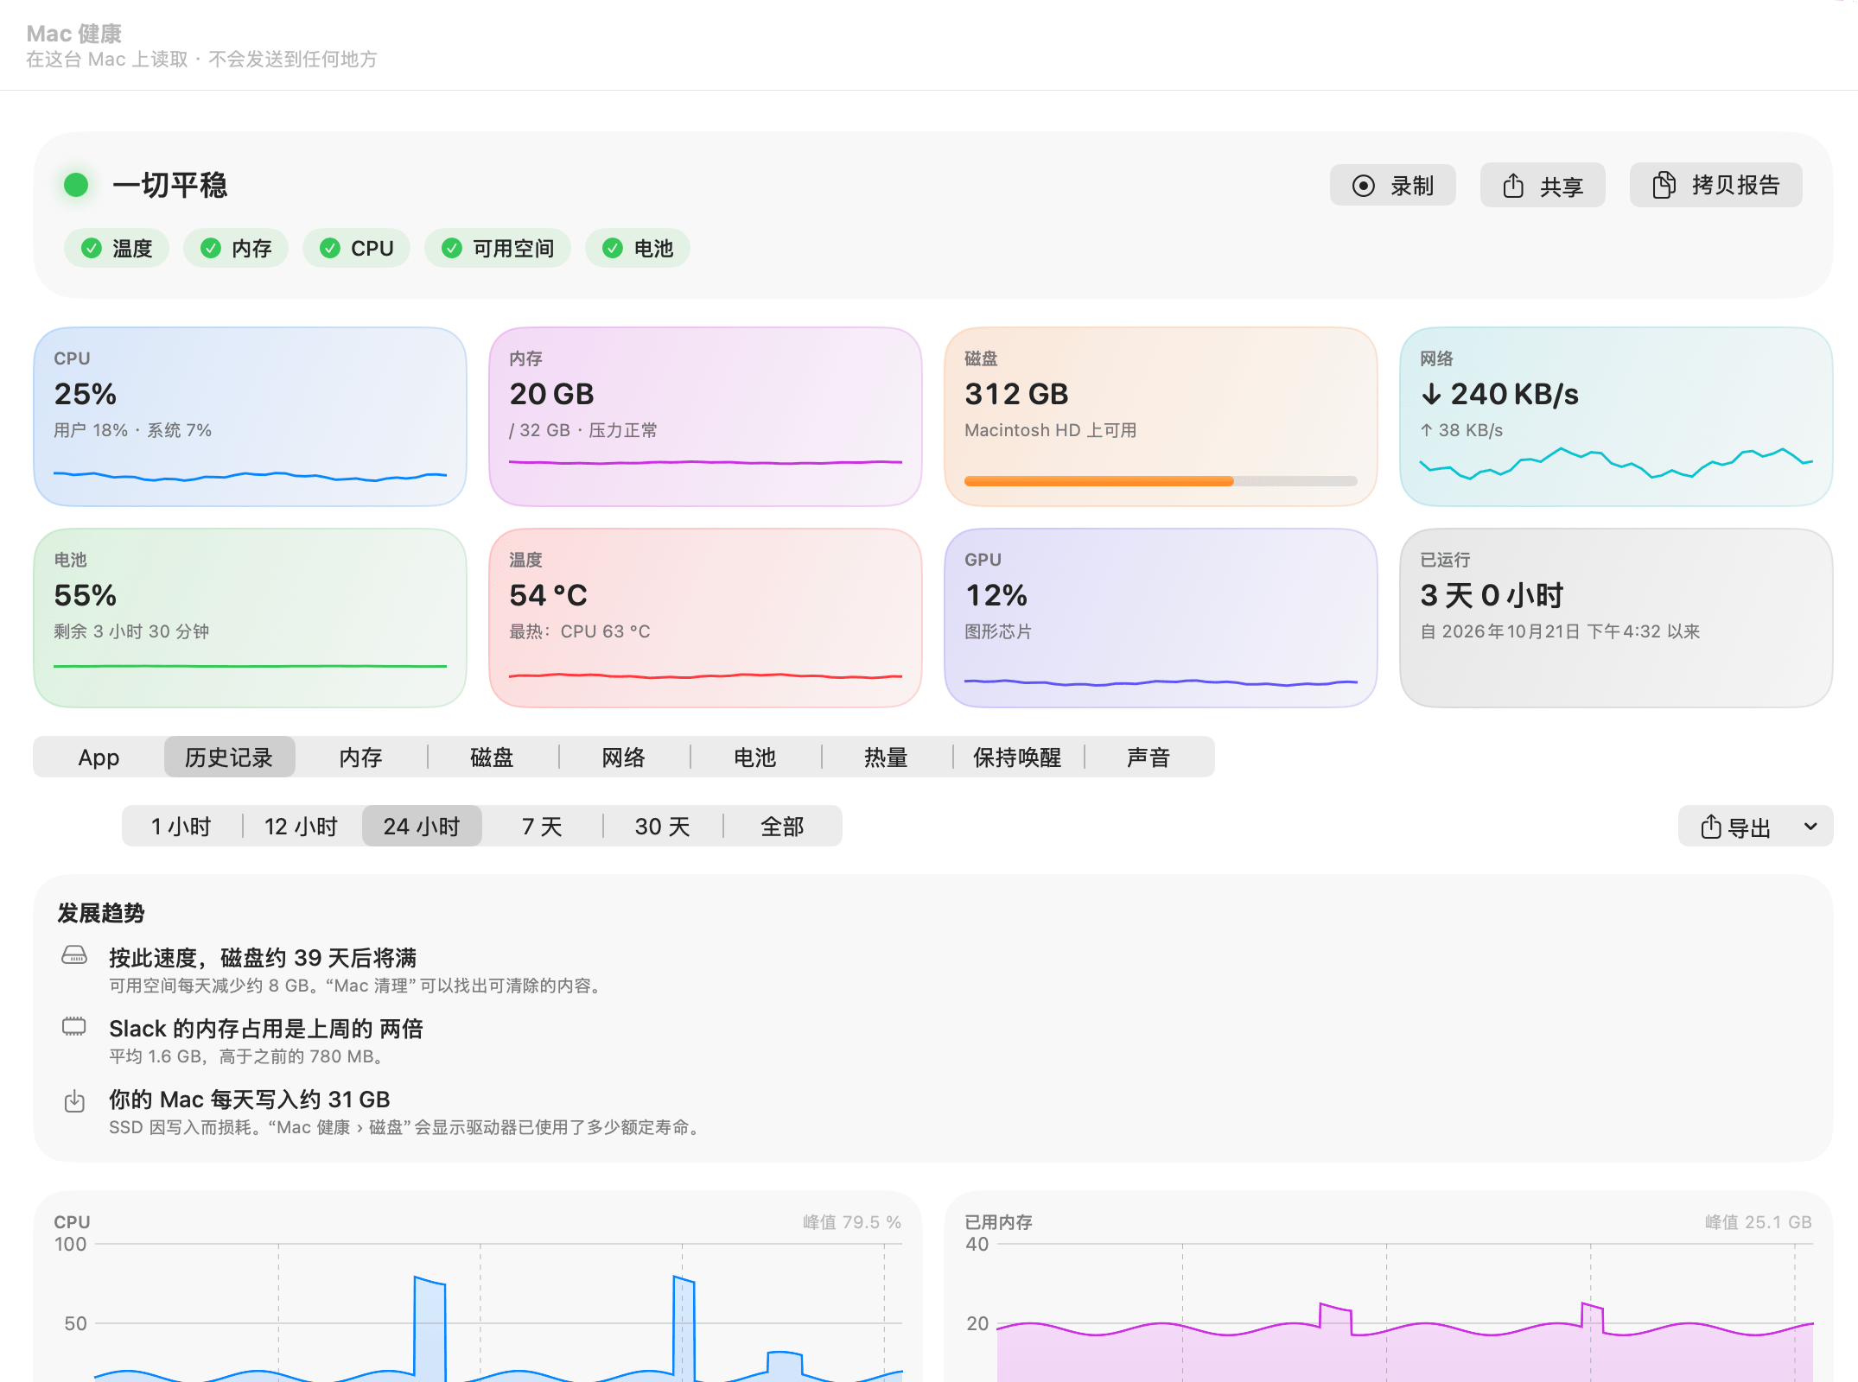Image resolution: width=1858 pixels, height=1382 pixels.
Task: Click 自 2026年10月21日 下午4:32 以来 text
Action: (x=1561, y=631)
